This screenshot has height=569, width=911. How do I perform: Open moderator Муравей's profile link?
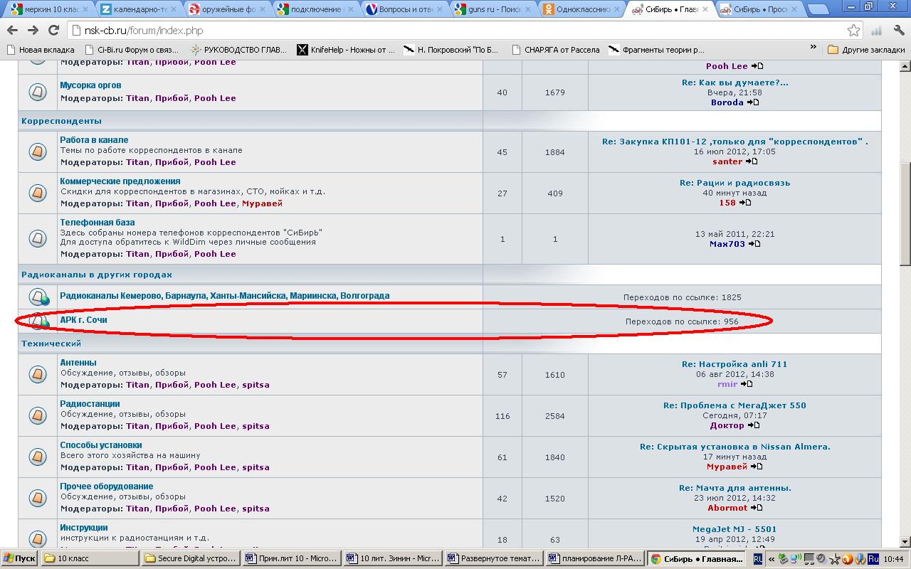point(262,203)
